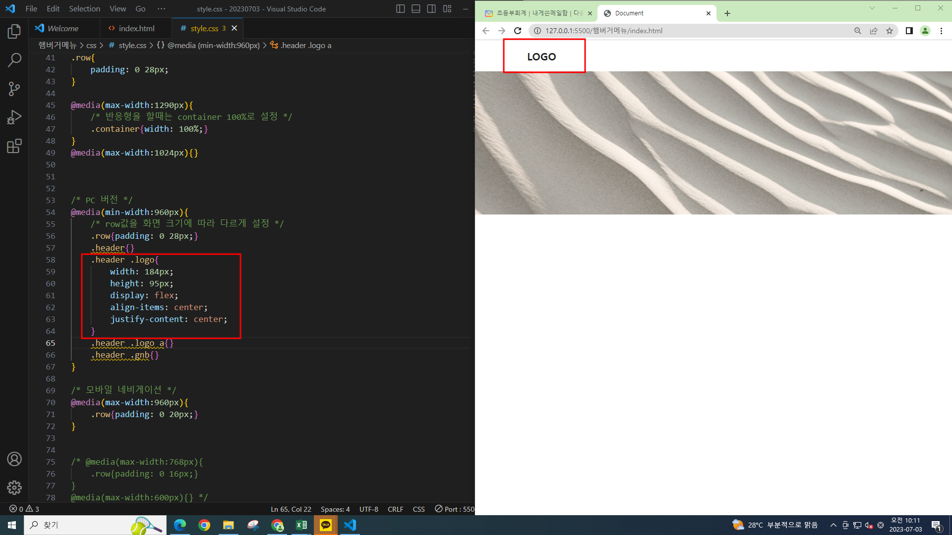Image resolution: width=952 pixels, height=535 pixels.
Task: Open the Accounts menu icon
Action: tap(14, 459)
